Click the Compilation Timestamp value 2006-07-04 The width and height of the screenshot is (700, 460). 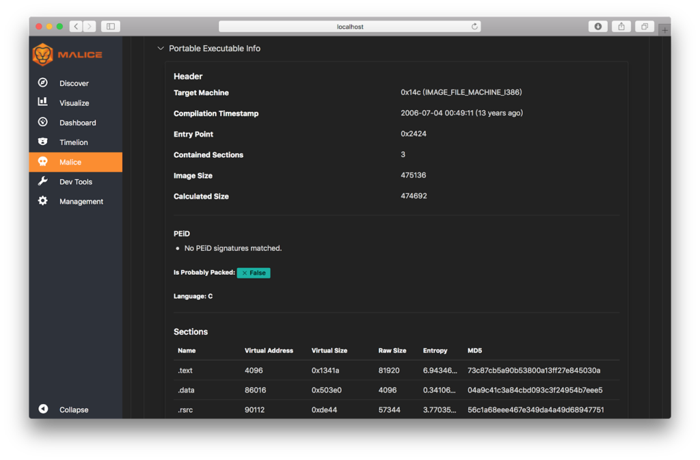(x=461, y=113)
